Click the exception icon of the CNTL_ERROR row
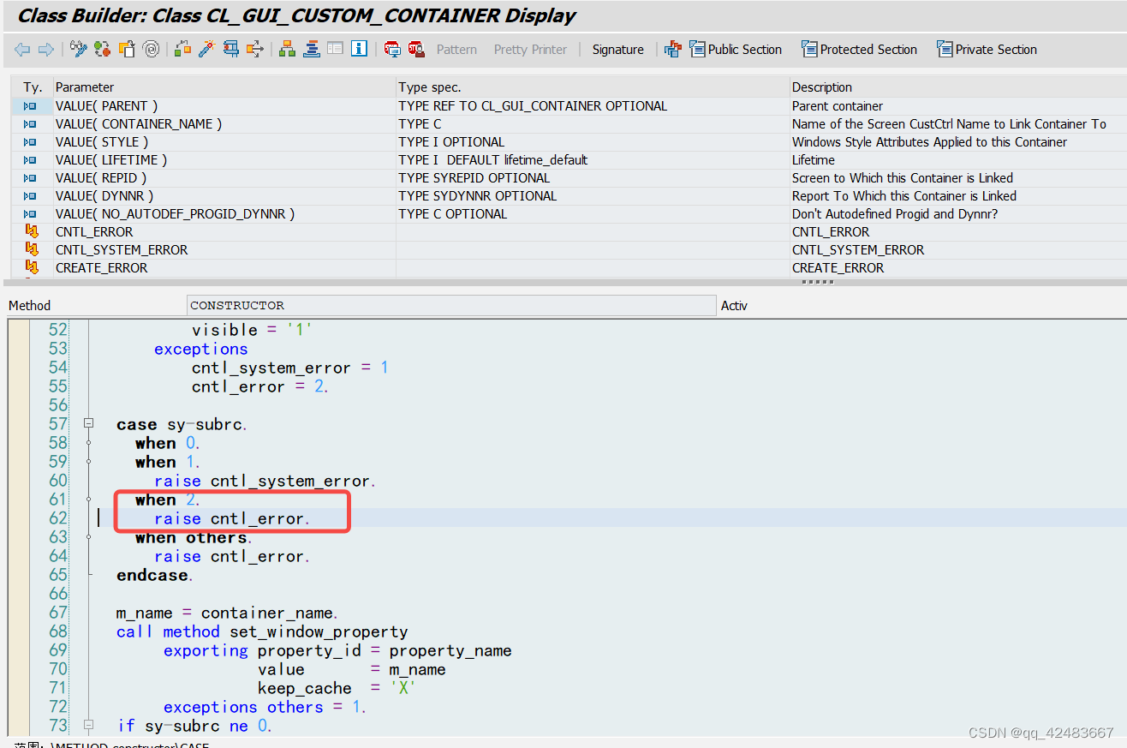This screenshot has width=1127, height=748. (32, 232)
